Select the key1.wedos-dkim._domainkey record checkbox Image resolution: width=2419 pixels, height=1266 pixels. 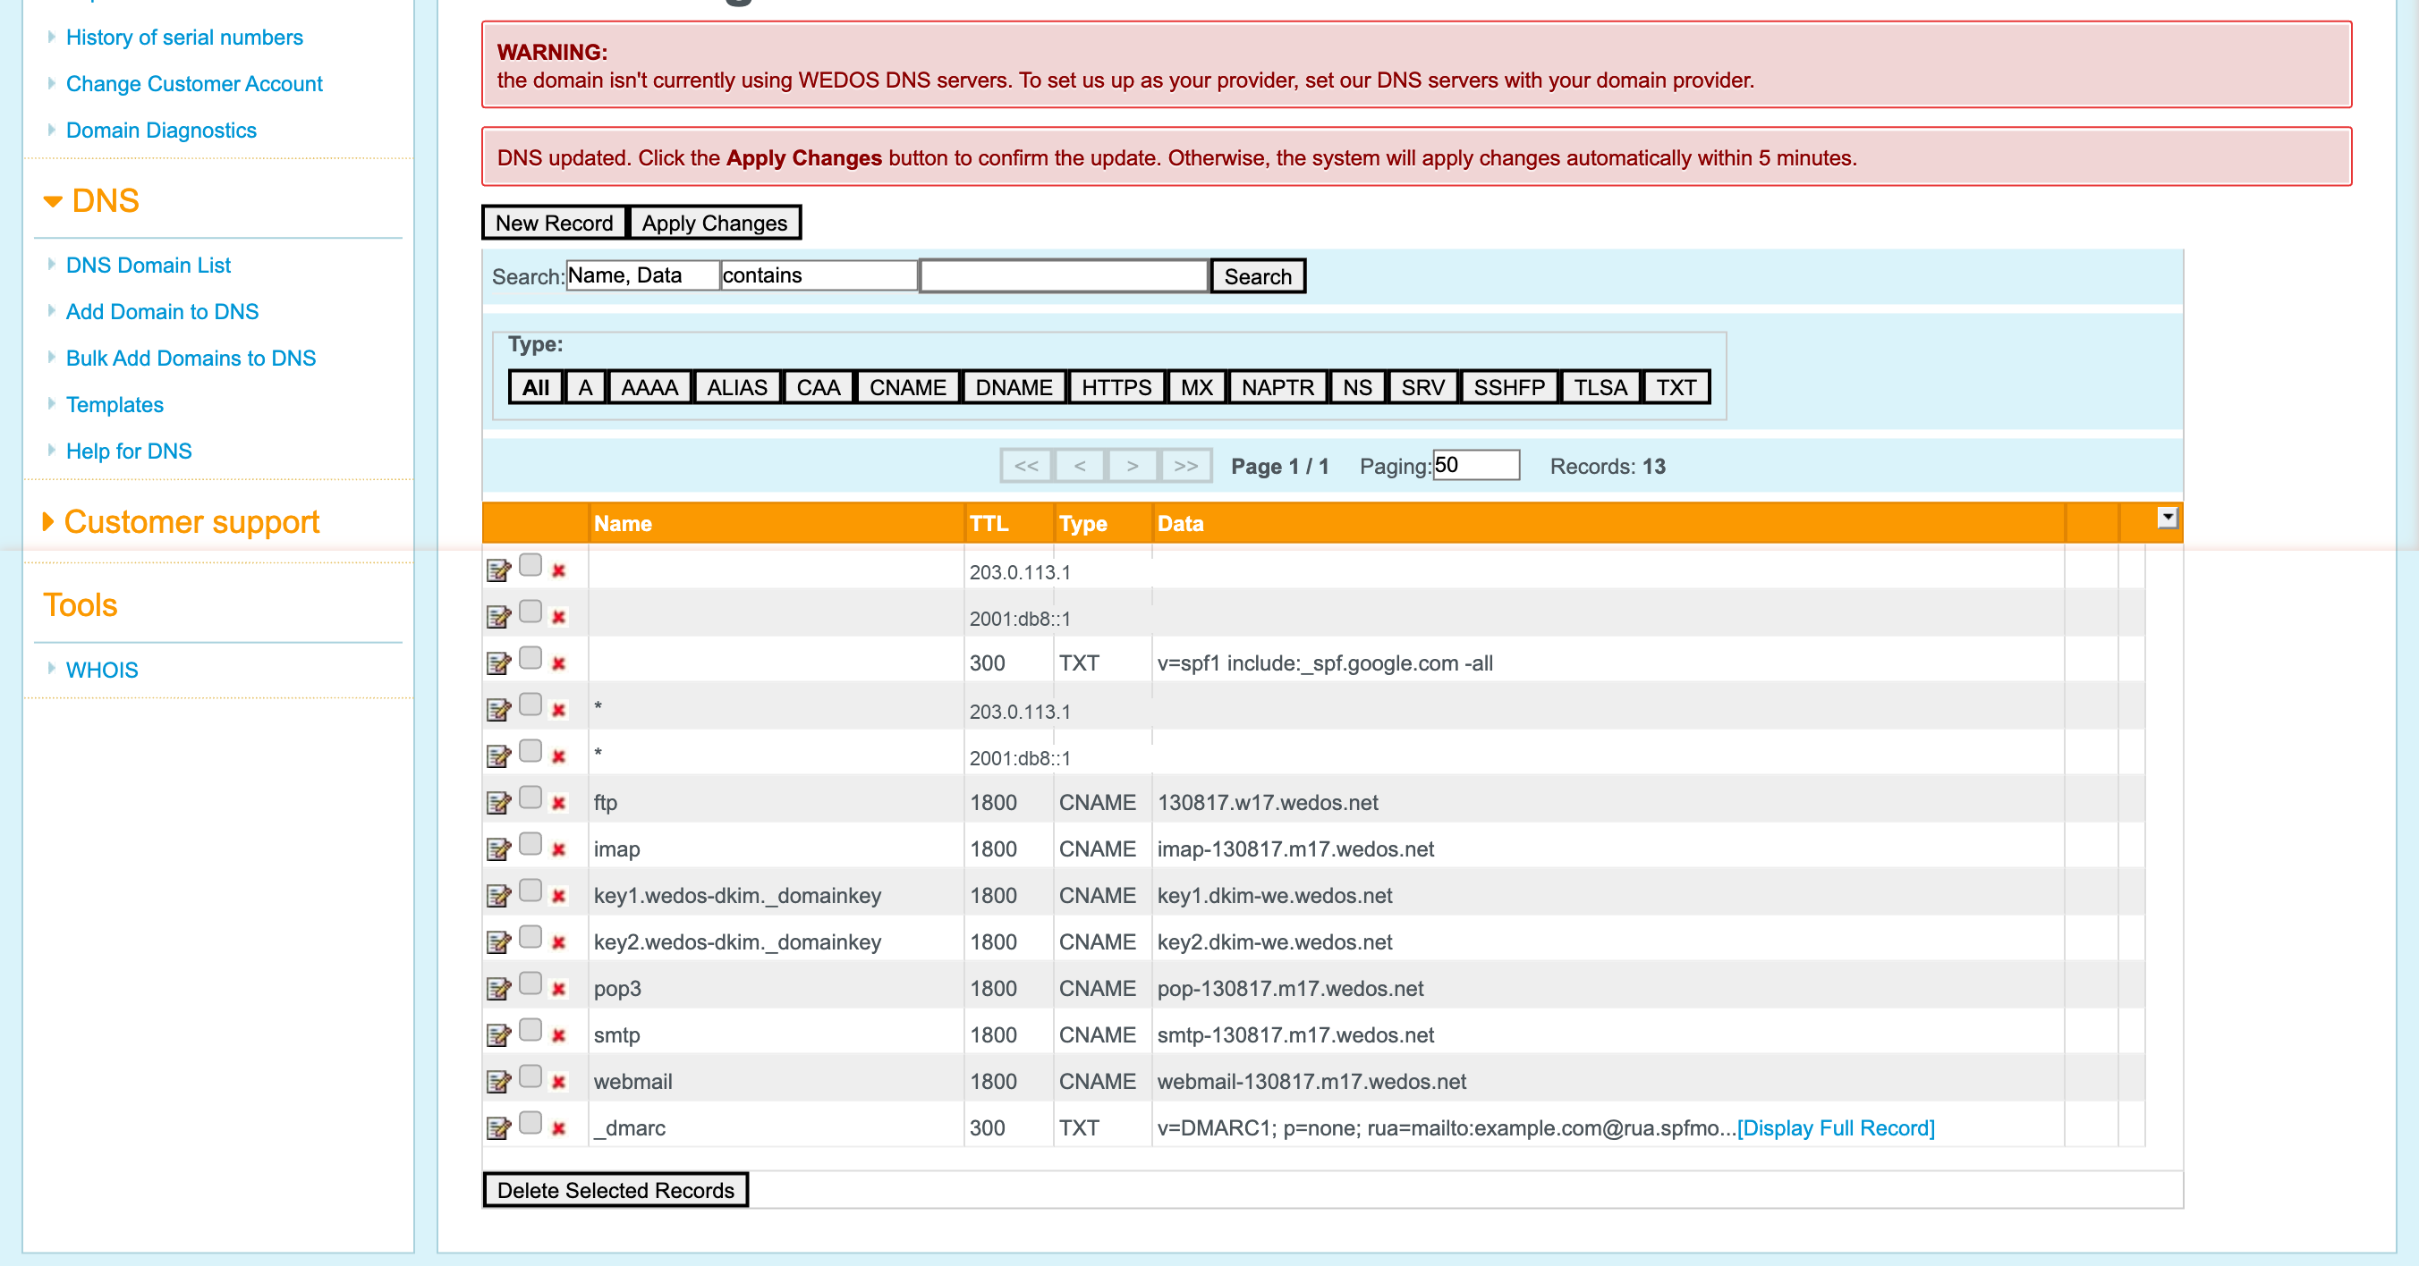point(530,889)
